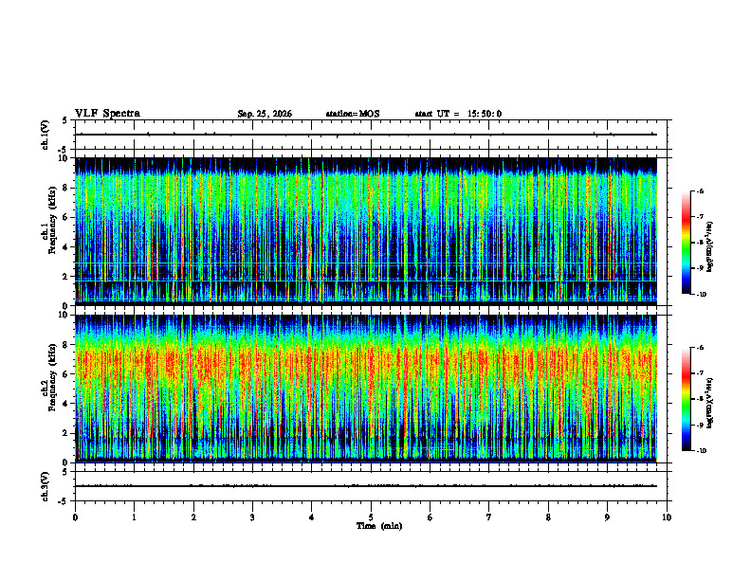751x580 pixels.
Task: Click the ch.1 color scale bar
Action: [686, 243]
